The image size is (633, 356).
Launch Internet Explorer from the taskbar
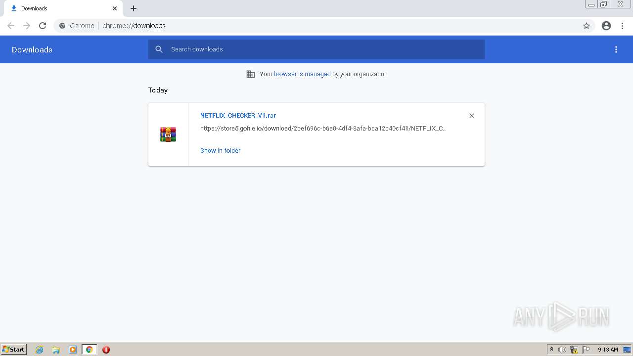coord(40,350)
